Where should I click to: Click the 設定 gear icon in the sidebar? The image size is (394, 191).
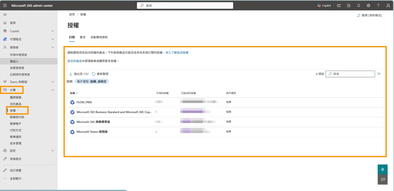click(x=5, y=151)
